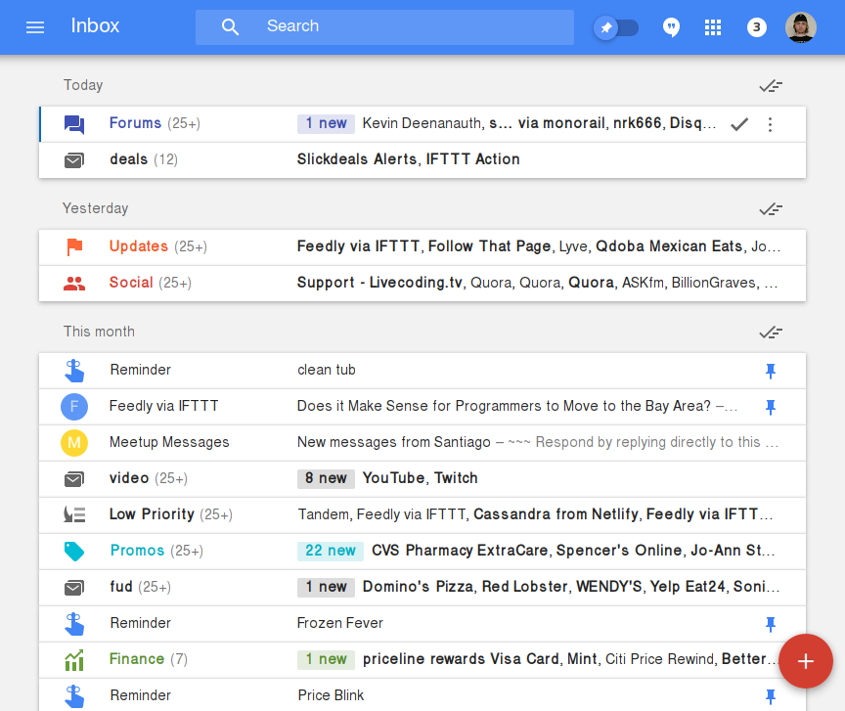Open Hangouts chat icon
This screenshot has width=845, height=711.
tap(671, 27)
